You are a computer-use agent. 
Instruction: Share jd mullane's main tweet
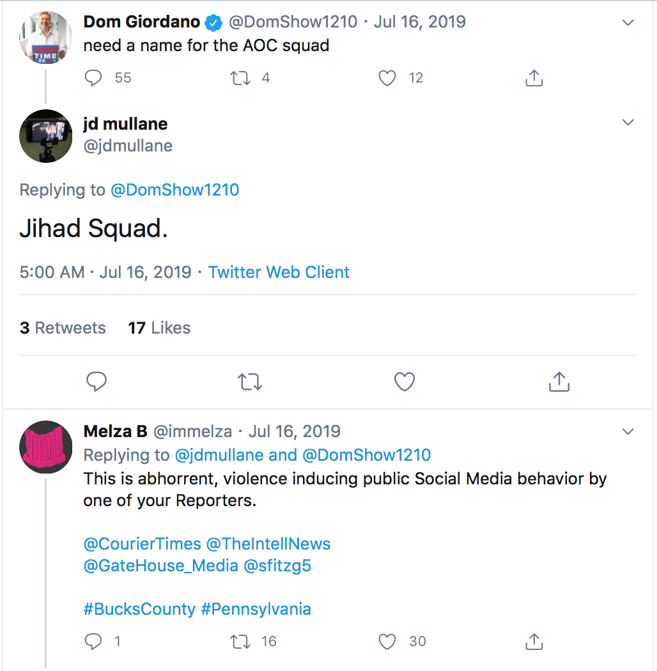tap(559, 382)
